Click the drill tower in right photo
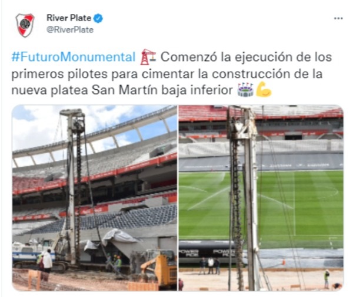Screen dimensions: 353x297 [x=243, y=198]
